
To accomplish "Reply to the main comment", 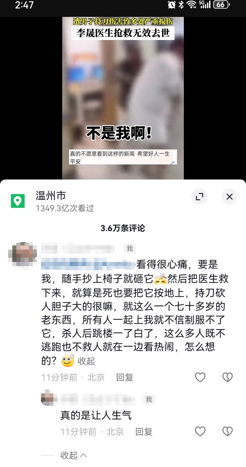I will [x=125, y=377].
